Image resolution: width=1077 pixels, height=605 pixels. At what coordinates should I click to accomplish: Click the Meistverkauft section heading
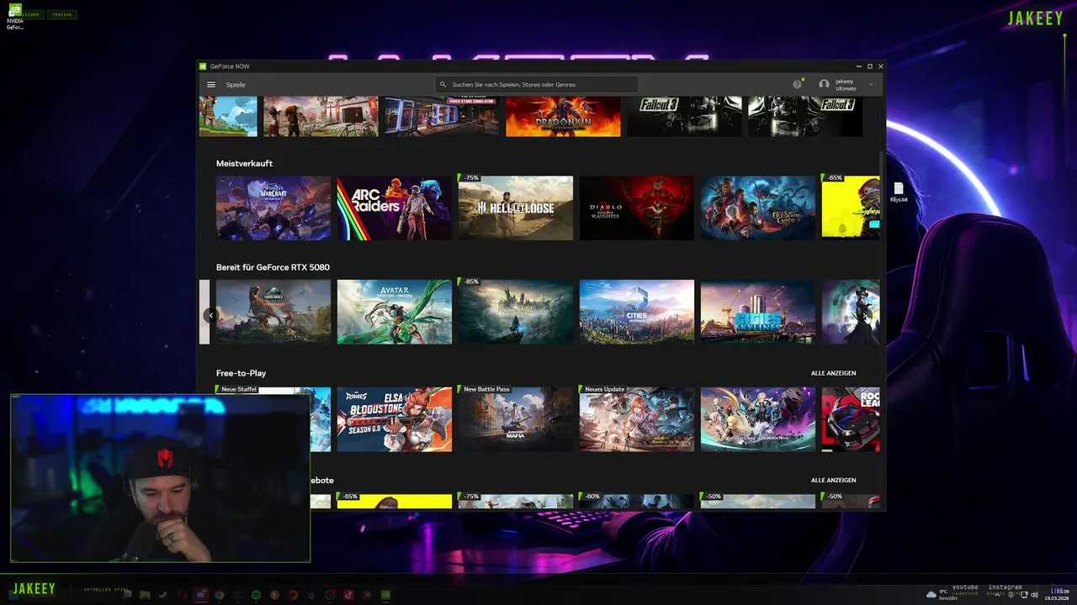click(244, 164)
